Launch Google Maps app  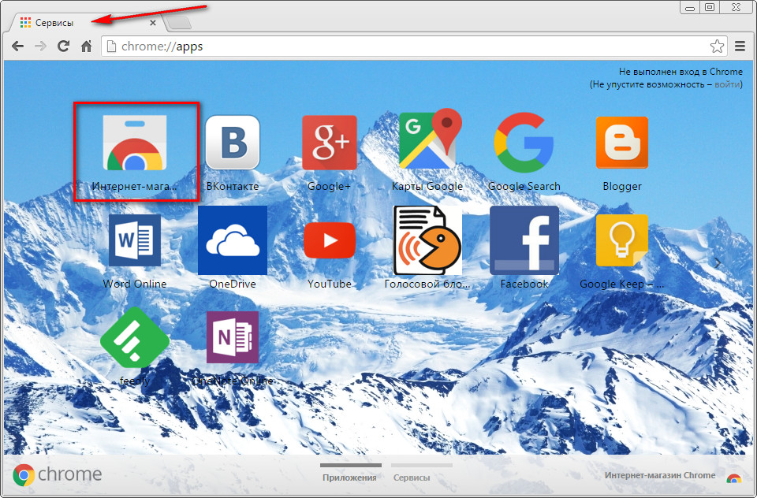click(x=430, y=139)
